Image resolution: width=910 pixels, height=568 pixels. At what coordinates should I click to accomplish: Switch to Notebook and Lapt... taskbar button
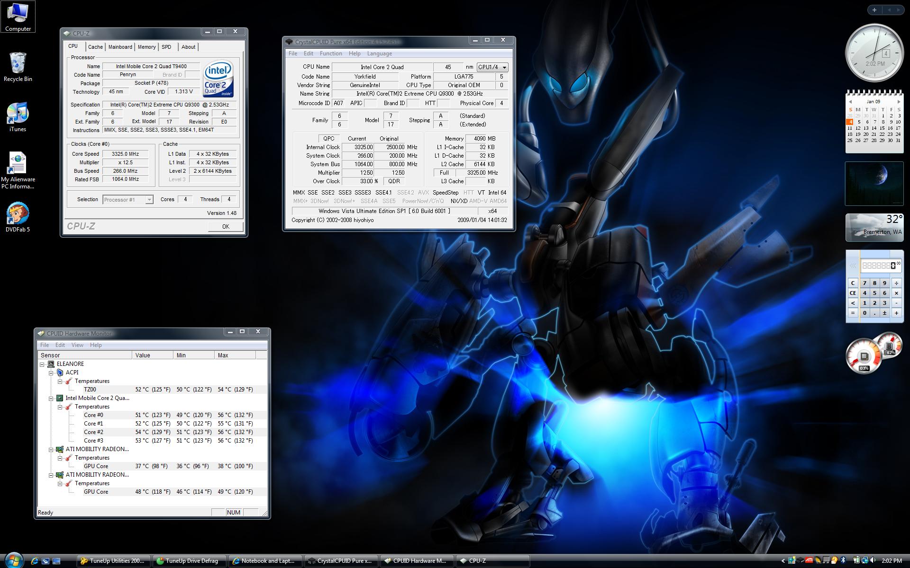(x=265, y=561)
